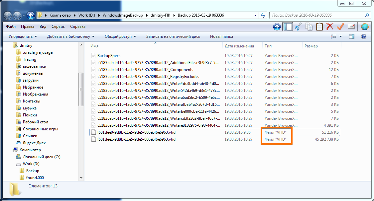374x201 pixels.
Task: Click Записать на оптический диск
Action: coord(173,36)
